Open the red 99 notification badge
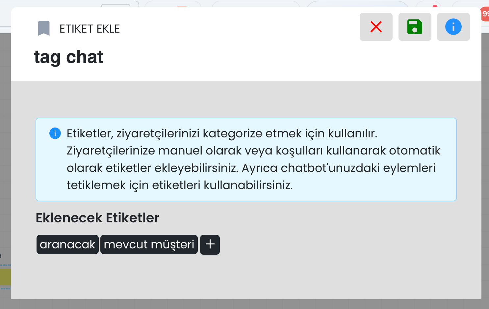The image size is (489, 309). tap(485, 14)
